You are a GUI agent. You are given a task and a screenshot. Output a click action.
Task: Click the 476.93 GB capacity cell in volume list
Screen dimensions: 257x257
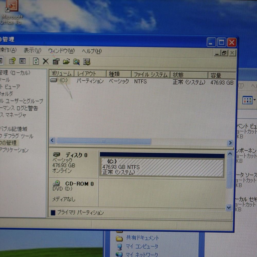[x=222, y=82]
